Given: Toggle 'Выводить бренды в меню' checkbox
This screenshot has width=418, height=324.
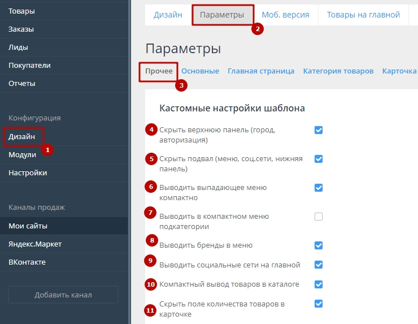Looking at the screenshot, I should [319, 245].
